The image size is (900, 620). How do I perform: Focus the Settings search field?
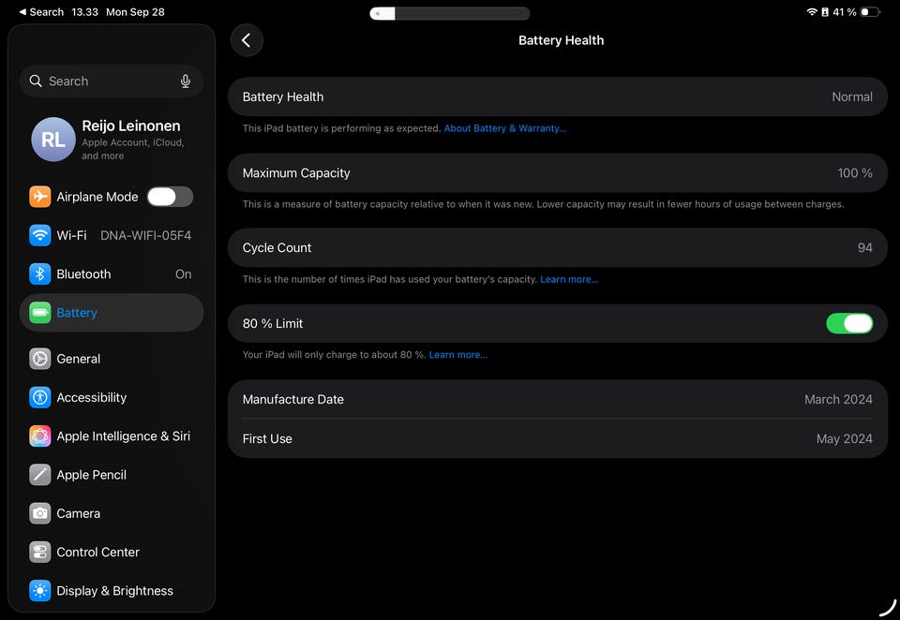coord(112,81)
